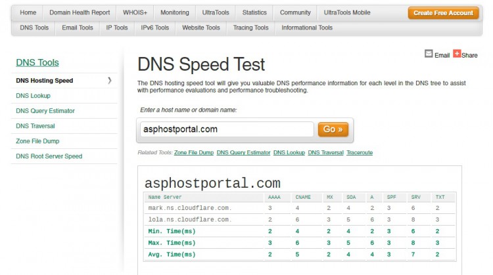Select the mark.ns.cloudflare.com. row name
The width and height of the screenshot is (493, 275).
(189, 208)
